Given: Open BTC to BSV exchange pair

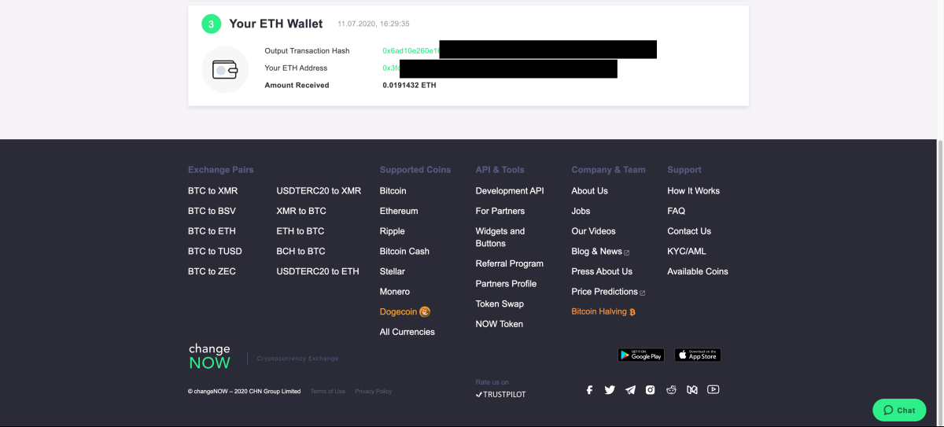Looking at the screenshot, I should coord(212,211).
